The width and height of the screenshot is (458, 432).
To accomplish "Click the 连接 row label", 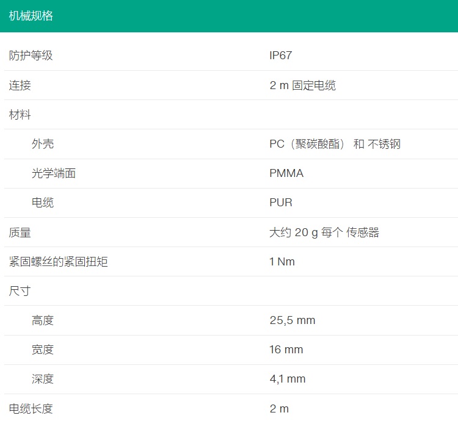I will 20,85.
